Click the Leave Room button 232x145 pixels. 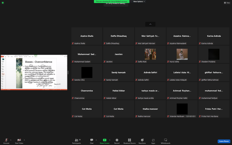tap(224, 141)
